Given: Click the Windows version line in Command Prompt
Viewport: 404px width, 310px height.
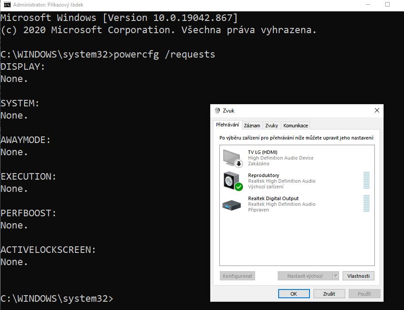Looking at the screenshot, I should (x=119, y=18).
